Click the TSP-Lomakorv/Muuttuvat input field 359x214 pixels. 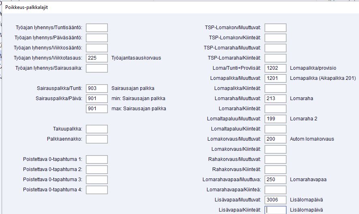276,28
